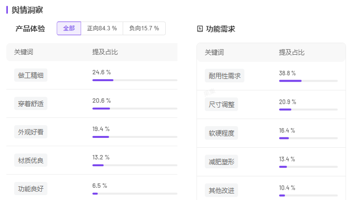Click the 耐用性需求 keyword tag
The height and width of the screenshot is (200, 348).
tap(224, 76)
